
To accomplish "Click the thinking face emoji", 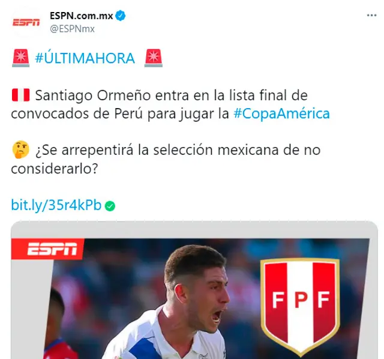I will pyautogui.click(x=21, y=149).
